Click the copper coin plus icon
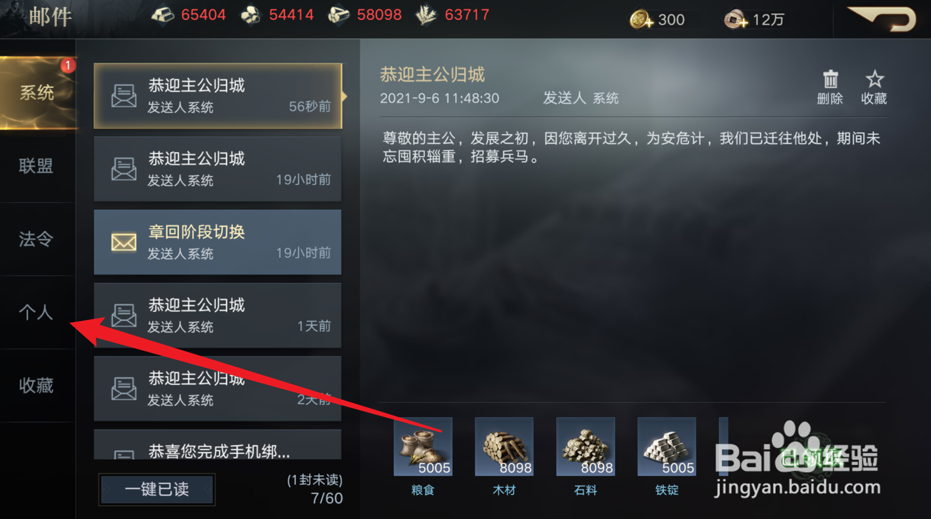The height and width of the screenshot is (519, 931). click(x=735, y=20)
